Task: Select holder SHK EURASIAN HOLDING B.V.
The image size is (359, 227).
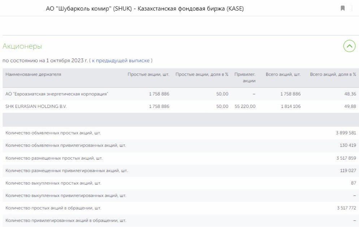Action: pyautogui.click(x=36, y=106)
